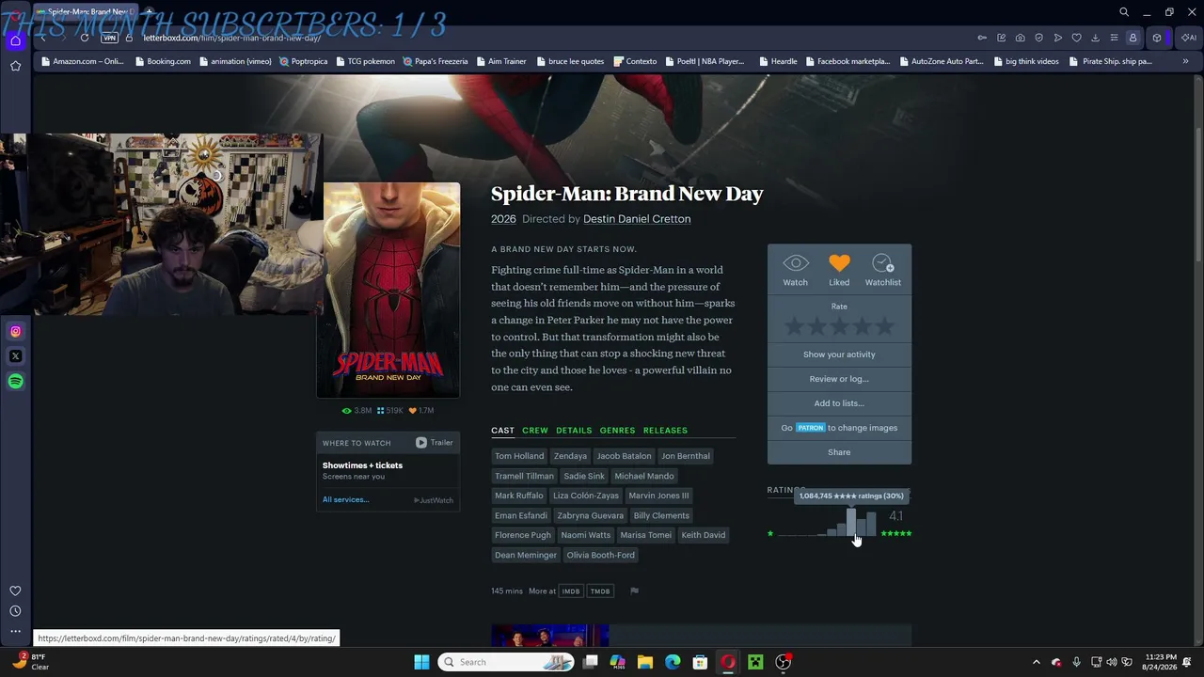The width and height of the screenshot is (1204, 677).
Task: Click the address bar URL
Action: [x=232, y=38]
